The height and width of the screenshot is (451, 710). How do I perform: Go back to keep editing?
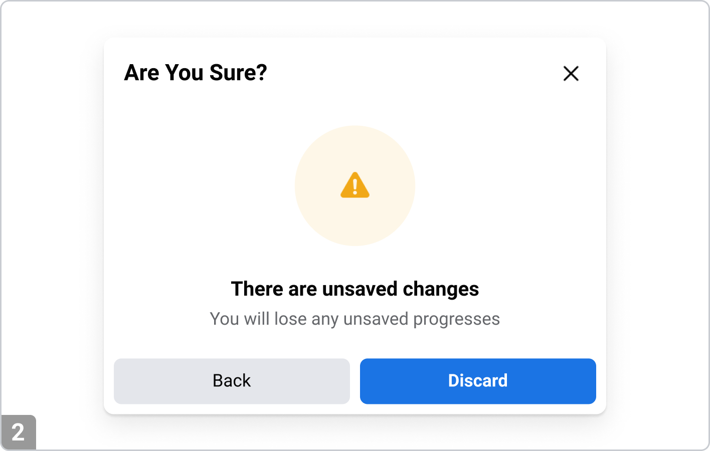(232, 381)
